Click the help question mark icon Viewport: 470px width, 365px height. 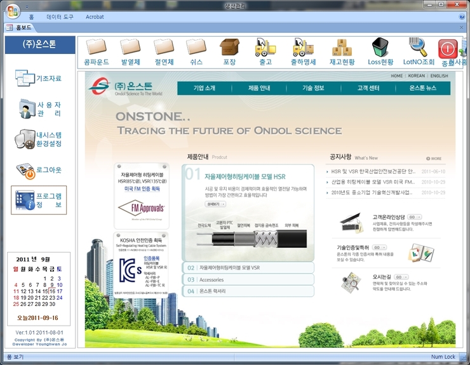(x=462, y=17)
